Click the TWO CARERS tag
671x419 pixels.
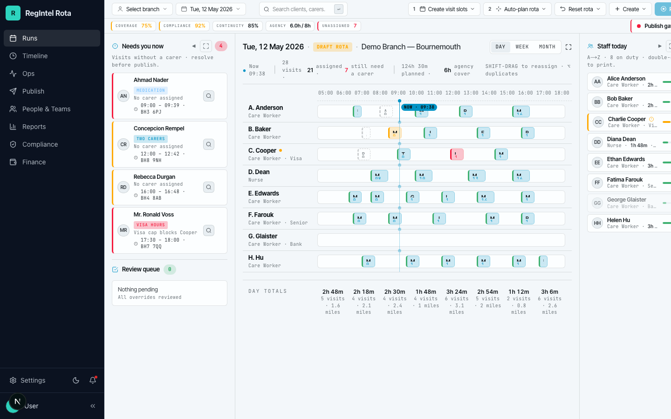151,139
